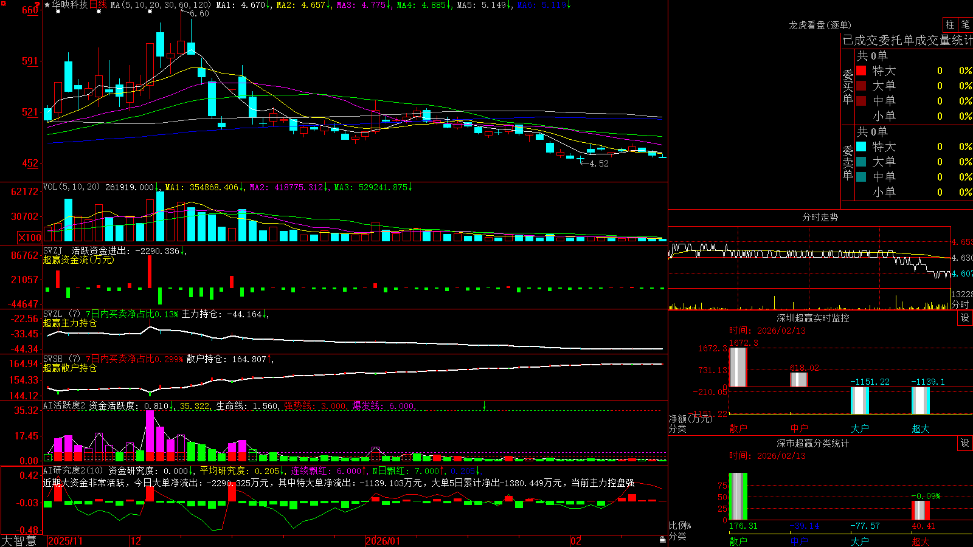
Task: Click the MA(5,10,20,30,60,120) indicator label
Action: (161, 5)
